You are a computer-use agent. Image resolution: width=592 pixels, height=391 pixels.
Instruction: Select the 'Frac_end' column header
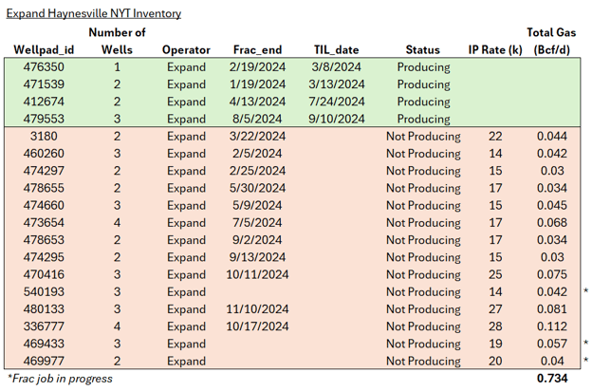257,50
